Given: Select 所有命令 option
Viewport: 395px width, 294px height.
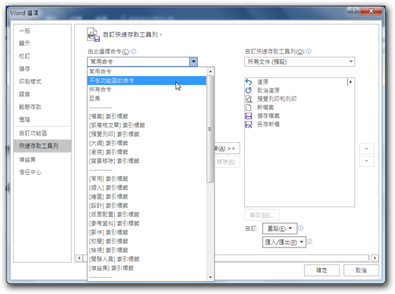Looking at the screenshot, I should [147, 89].
